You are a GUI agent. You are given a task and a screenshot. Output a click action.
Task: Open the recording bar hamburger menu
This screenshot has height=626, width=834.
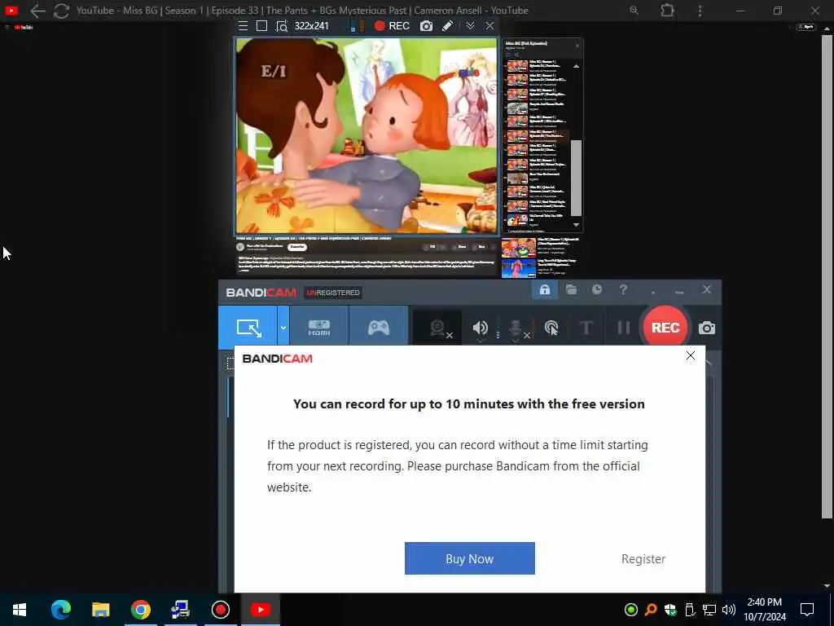[x=243, y=26]
